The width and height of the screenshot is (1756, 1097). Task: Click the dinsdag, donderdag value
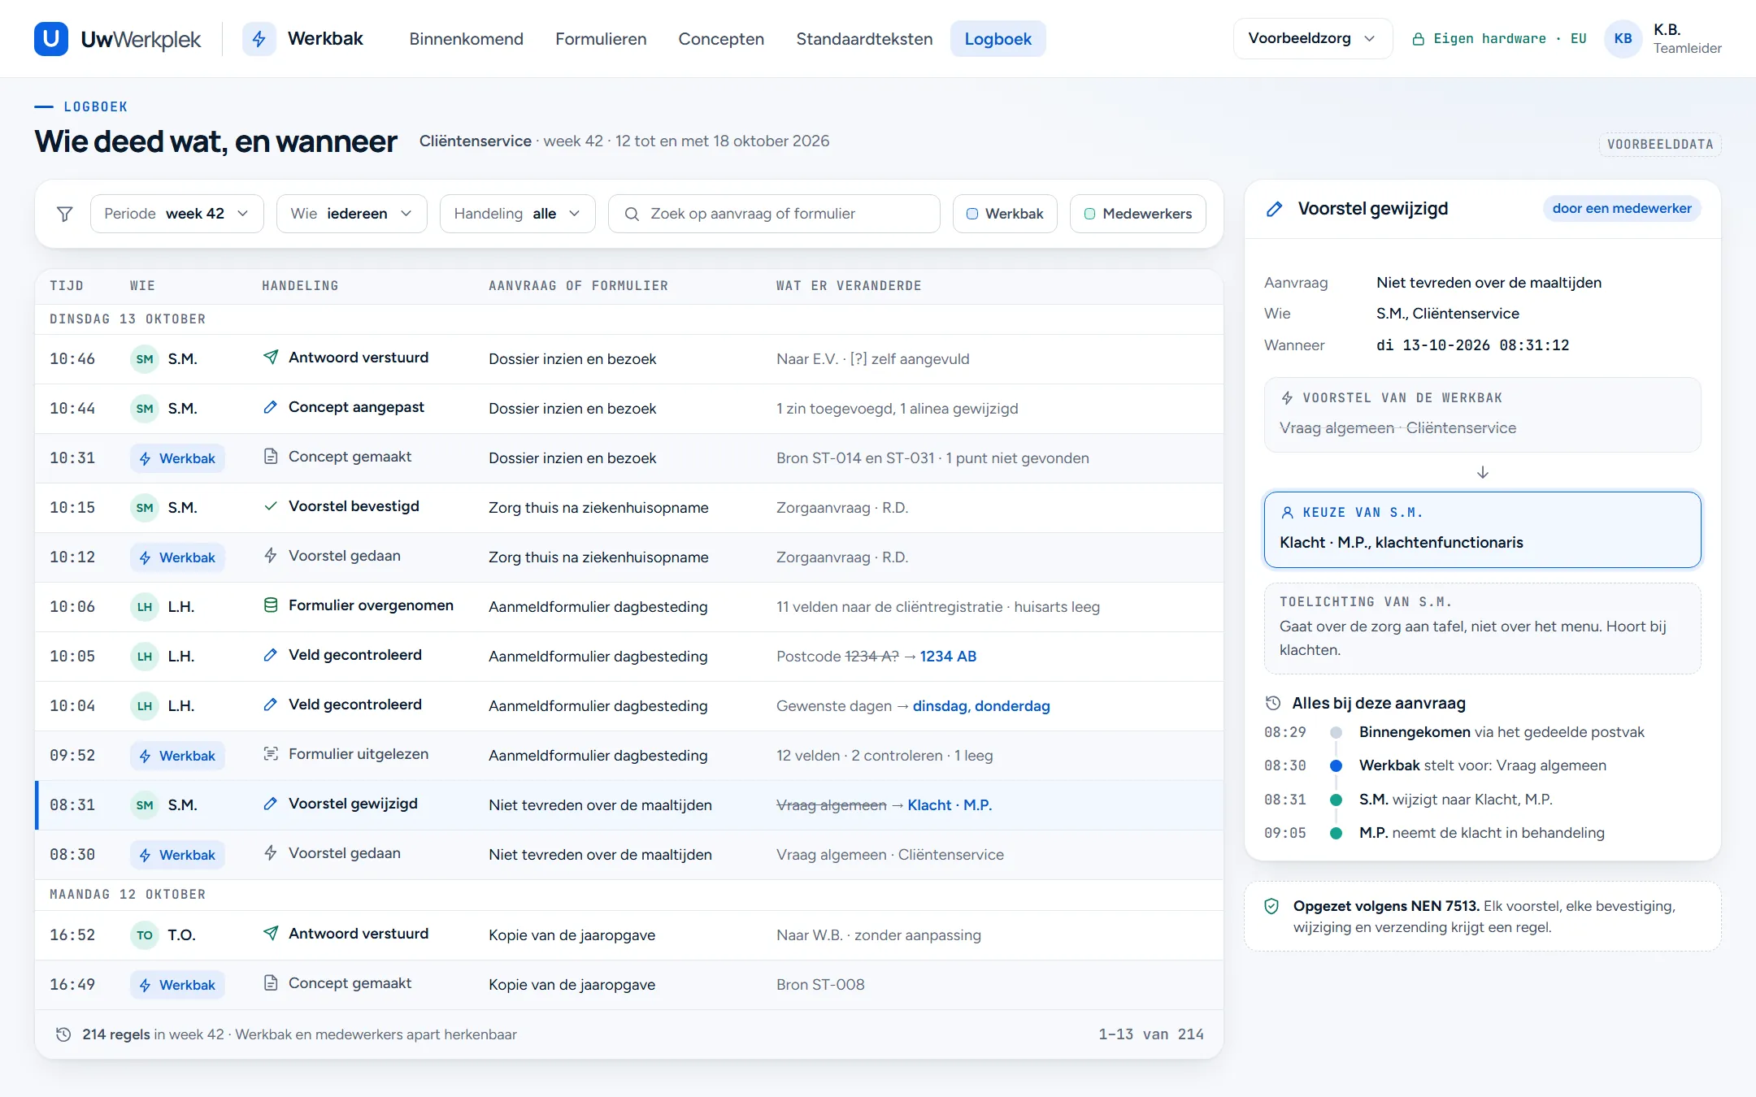click(981, 705)
